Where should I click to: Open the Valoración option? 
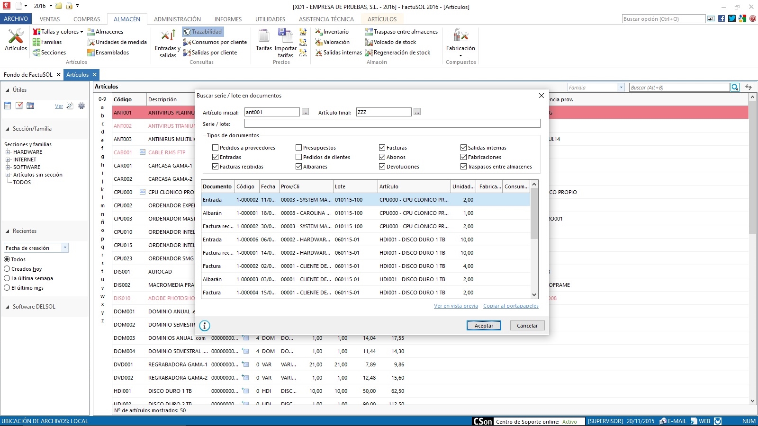point(333,42)
